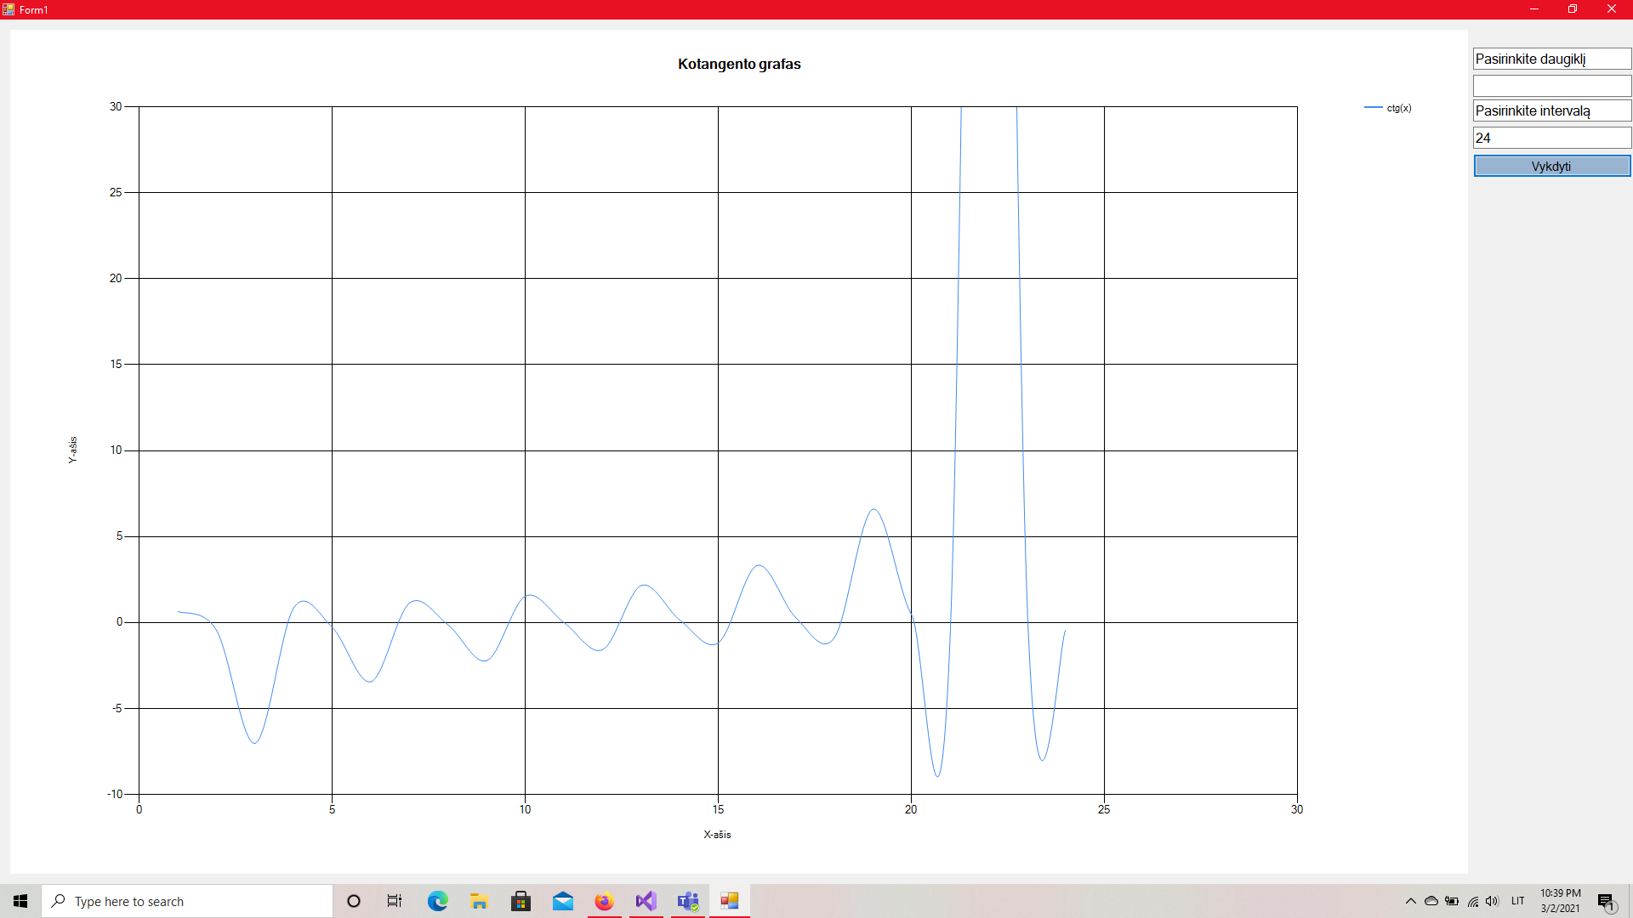Click the y-axis tick label 20
Screen dimensions: 1633x918
click(116, 278)
